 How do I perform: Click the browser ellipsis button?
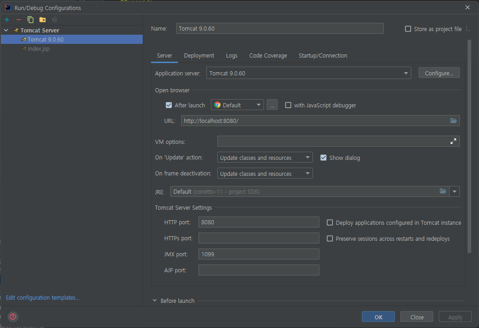click(x=272, y=105)
